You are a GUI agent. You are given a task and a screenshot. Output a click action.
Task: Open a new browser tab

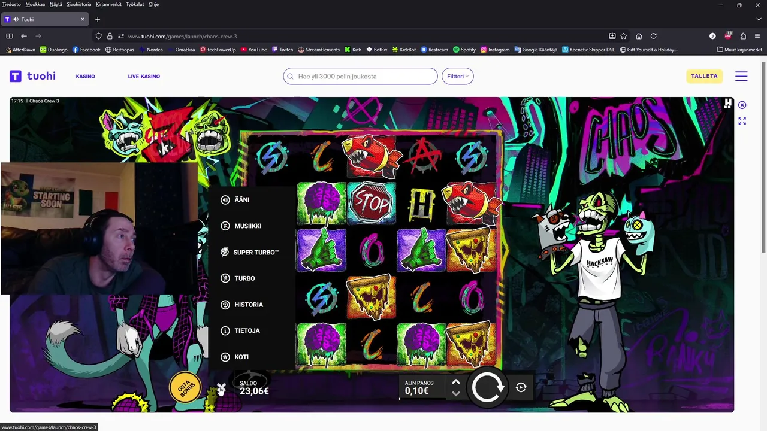[x=98, y=19]
